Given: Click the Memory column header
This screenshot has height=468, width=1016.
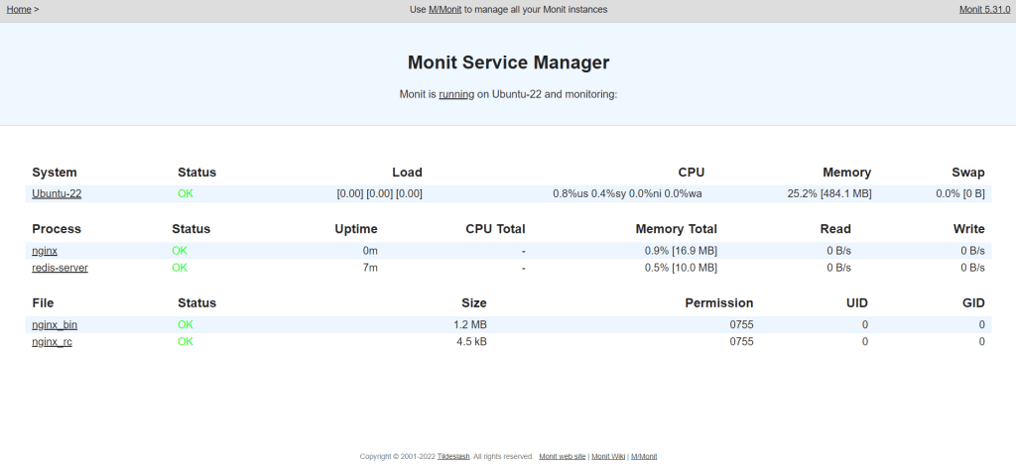Looking at the screenshot, I should pos(846,173).
